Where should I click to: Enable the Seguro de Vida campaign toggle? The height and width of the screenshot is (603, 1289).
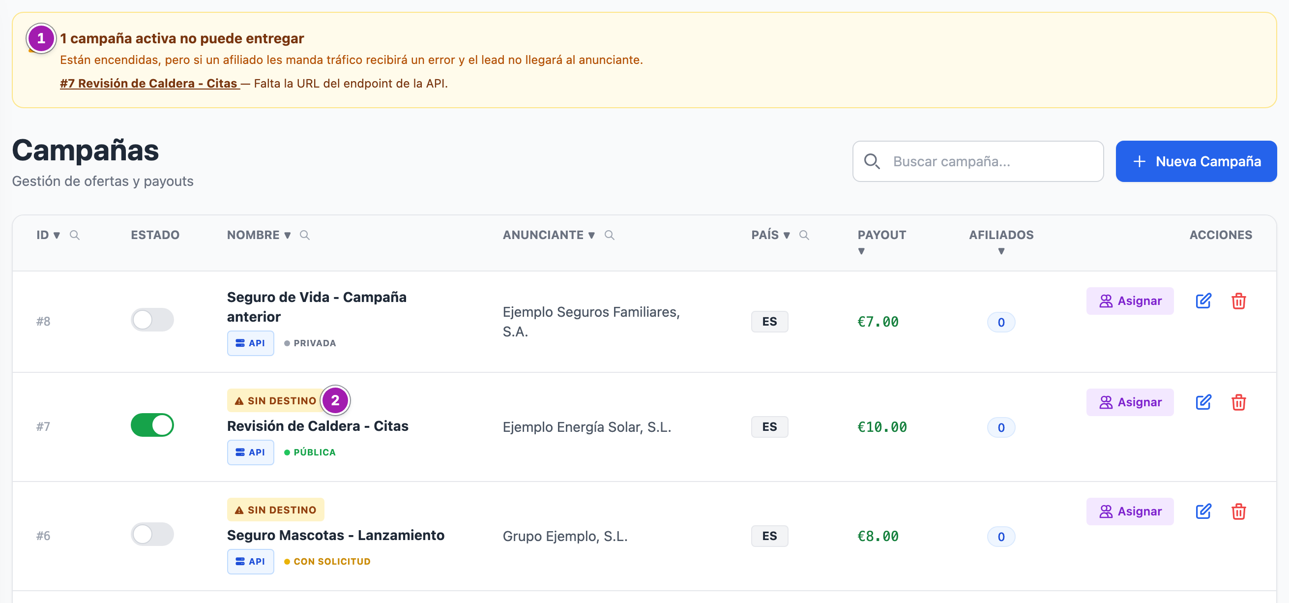click(x=152, y=320)
